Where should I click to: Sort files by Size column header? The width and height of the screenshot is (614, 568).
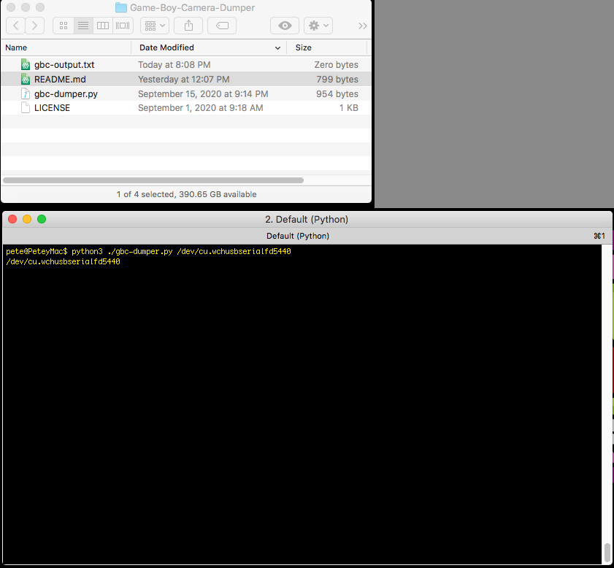pos(329,47)
